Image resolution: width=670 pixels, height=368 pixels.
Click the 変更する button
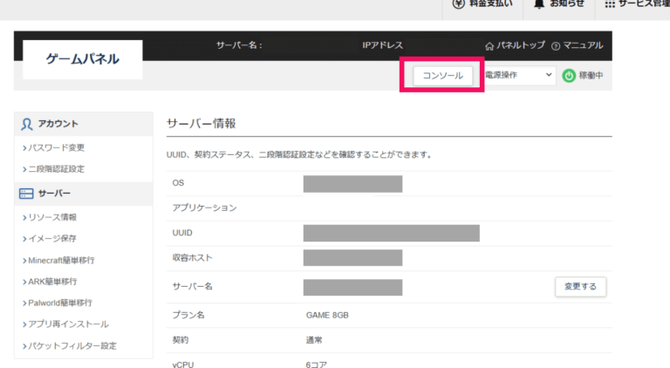tap(580, 286)
